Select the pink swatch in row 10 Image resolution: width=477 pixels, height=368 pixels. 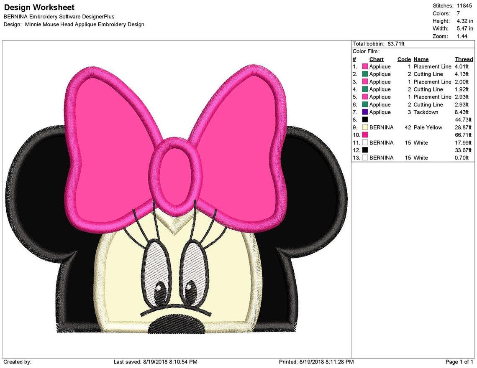[x=364, y=135]
